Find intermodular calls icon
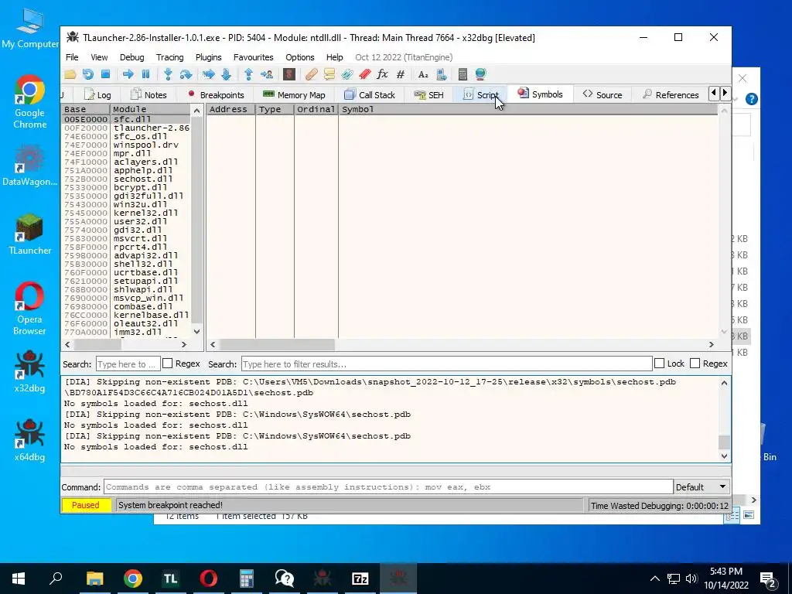This screenshot has width=792, height=594. pos(441,75)
